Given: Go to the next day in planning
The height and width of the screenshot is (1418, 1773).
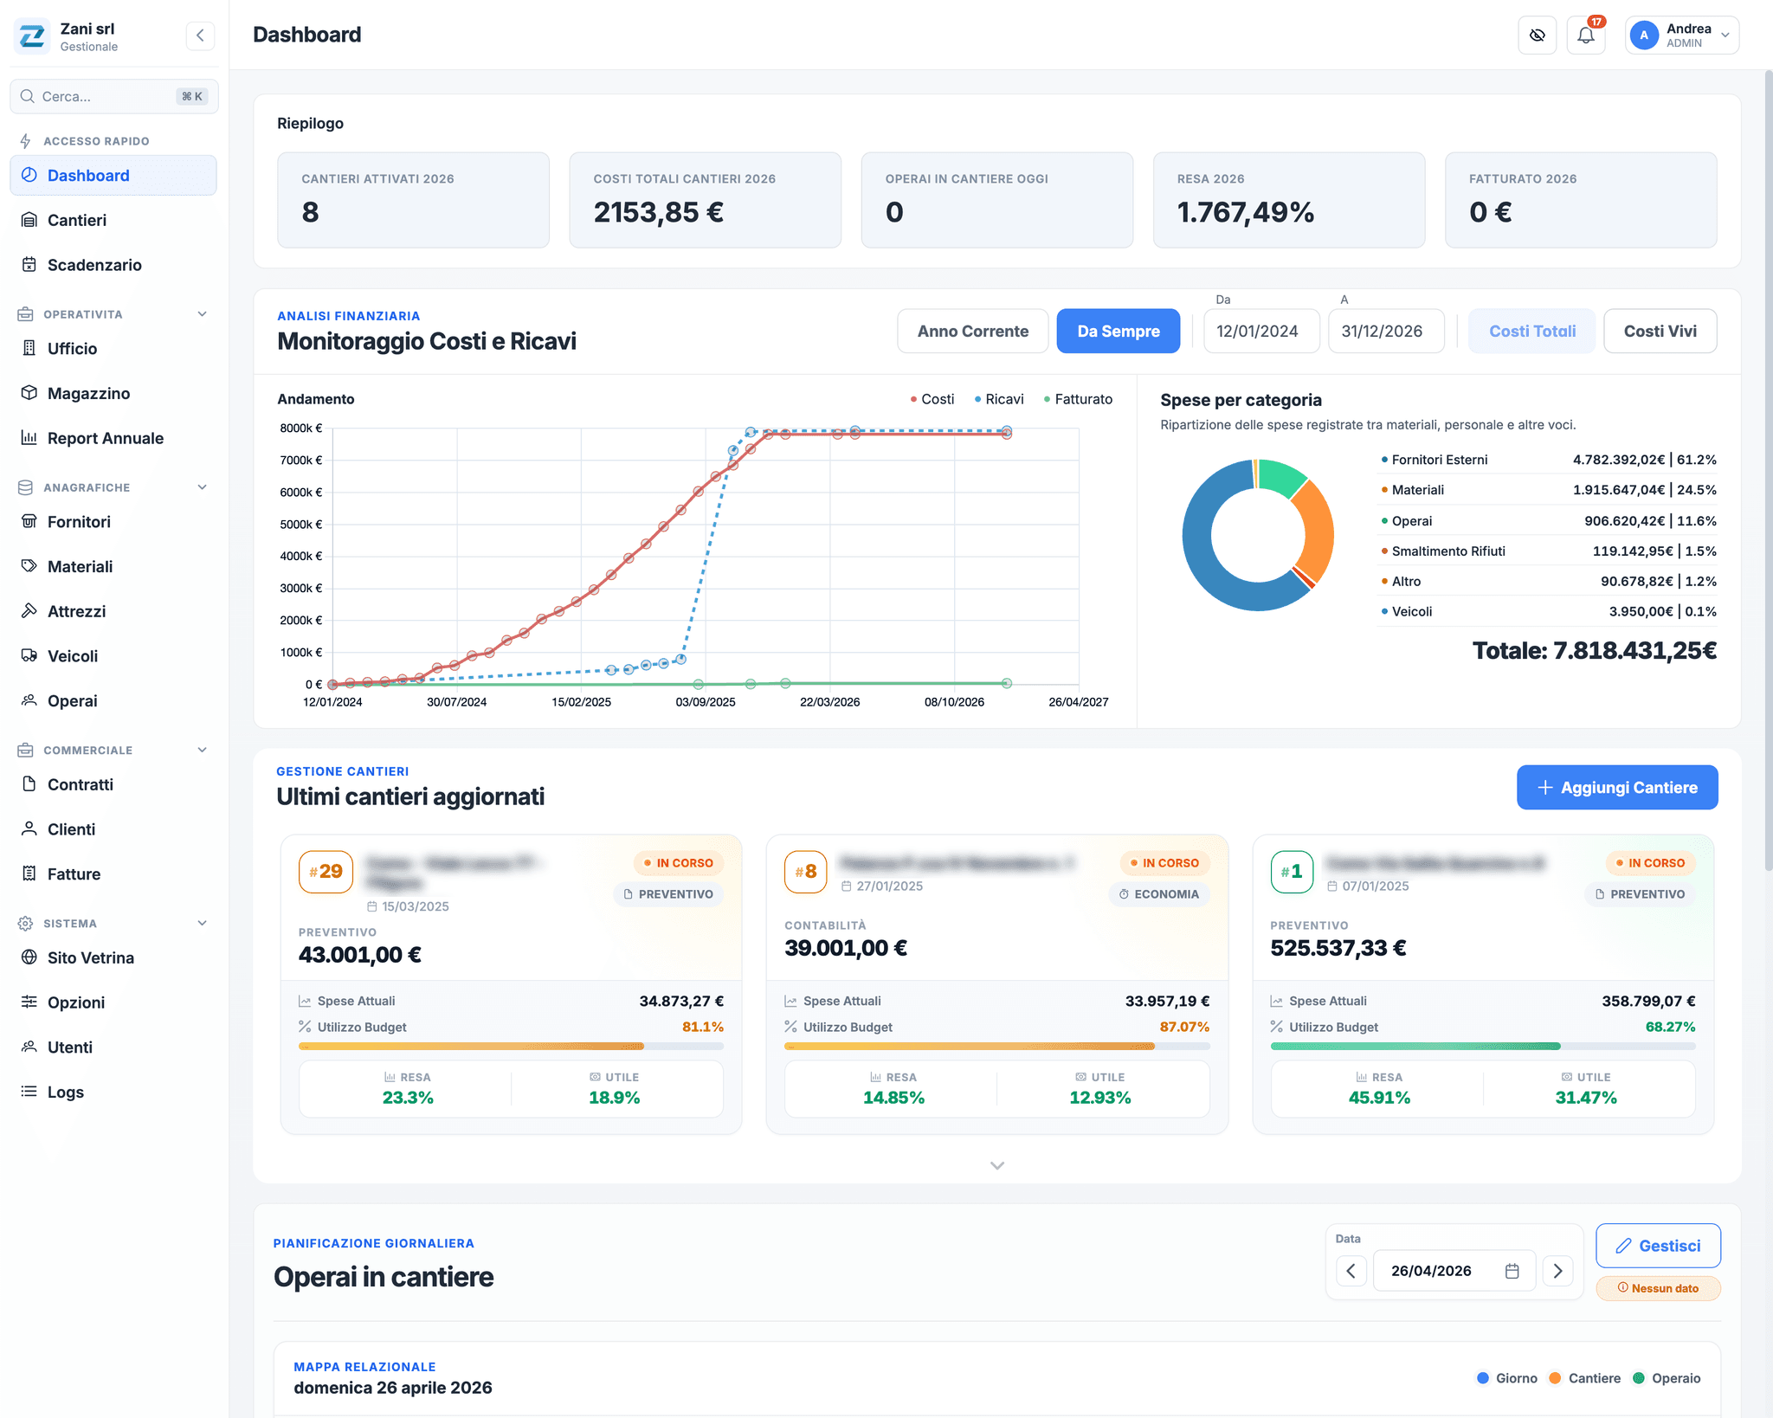Looking at the screenshot, I should tap(1557, 1271).
